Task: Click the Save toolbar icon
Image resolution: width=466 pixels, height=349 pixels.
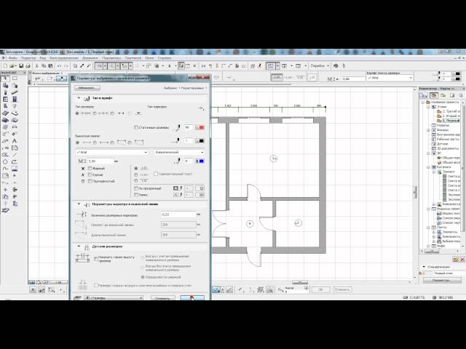Action: pyautogui.click(x=21, y=66)
